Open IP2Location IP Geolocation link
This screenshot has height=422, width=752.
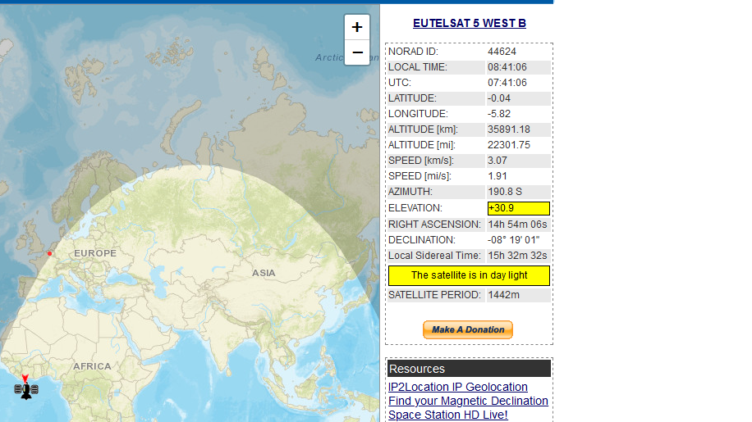tap(457, 387)
